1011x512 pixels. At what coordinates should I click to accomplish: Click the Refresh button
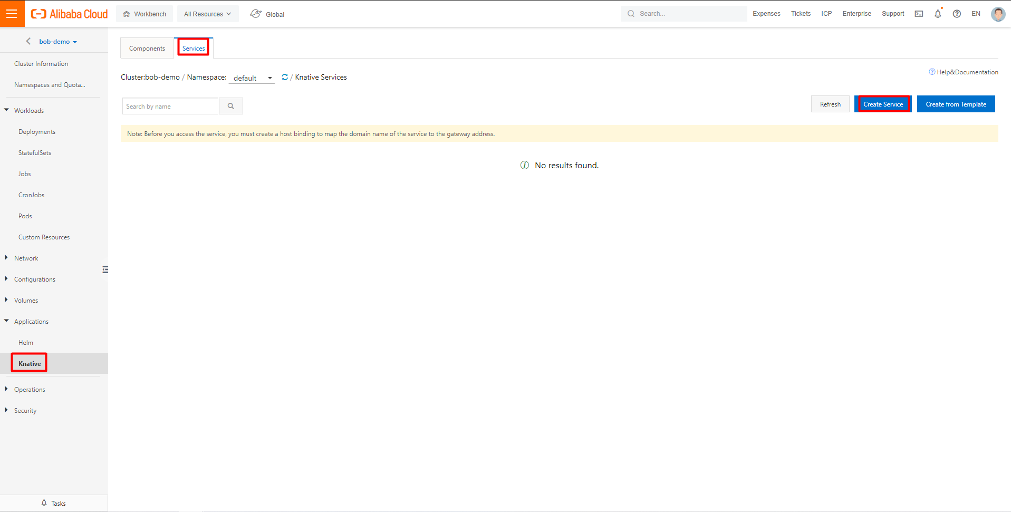click(830, 104)
